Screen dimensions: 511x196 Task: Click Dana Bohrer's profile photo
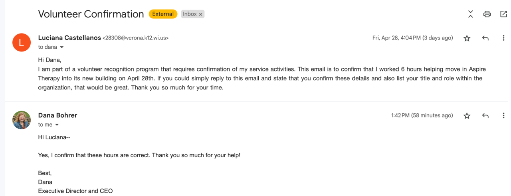(x=22, y=120)
